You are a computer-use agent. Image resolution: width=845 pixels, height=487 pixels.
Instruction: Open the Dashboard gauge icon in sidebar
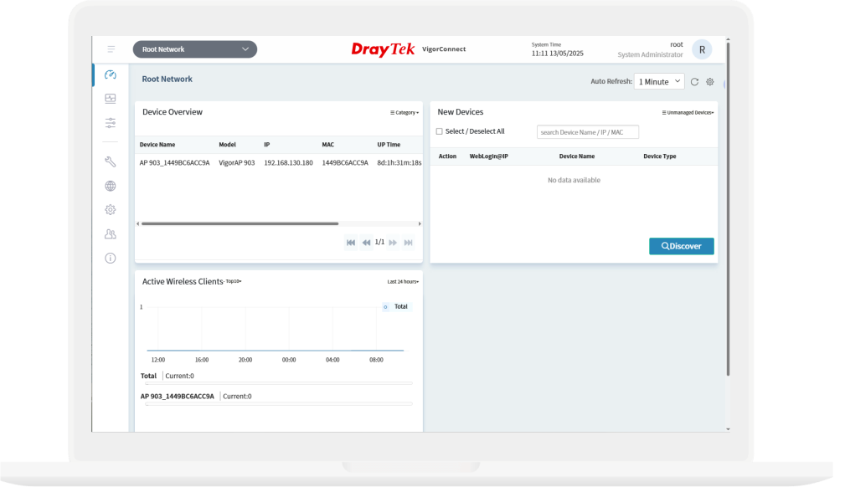pos(110,75)
